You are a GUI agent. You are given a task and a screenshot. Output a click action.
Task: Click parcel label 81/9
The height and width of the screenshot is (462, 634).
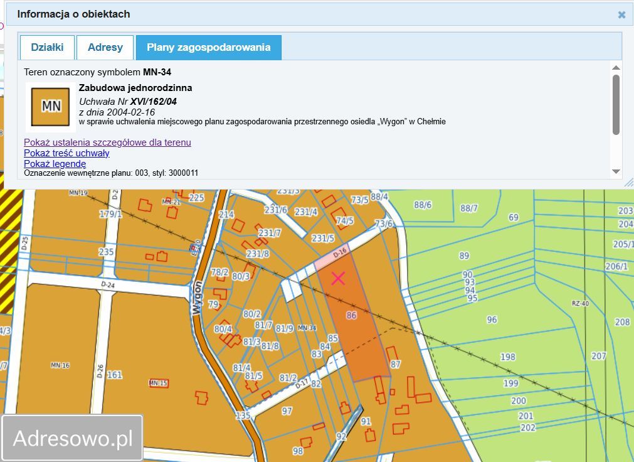[x=284, y=328]
